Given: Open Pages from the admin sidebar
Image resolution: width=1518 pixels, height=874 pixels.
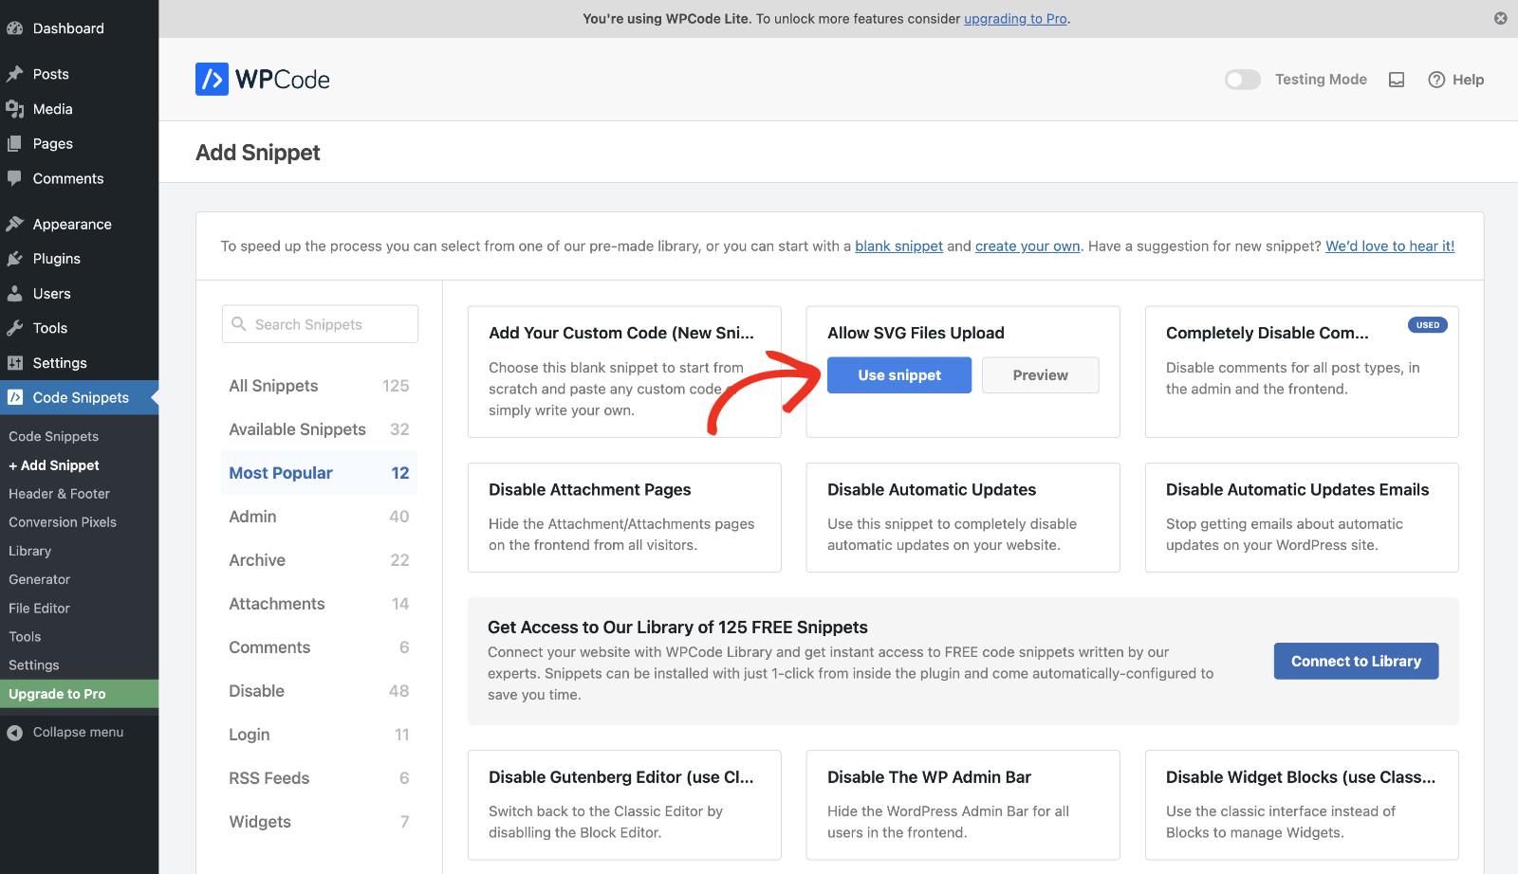Looking at the screenshot, I should pos(17,143).
